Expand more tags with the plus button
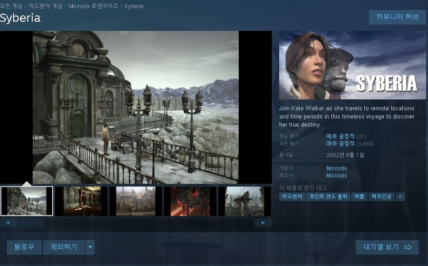The width and height of the screenshot is (428, 266). click(400, 197)
